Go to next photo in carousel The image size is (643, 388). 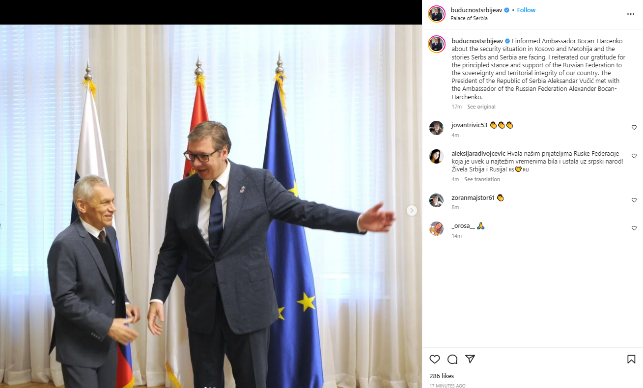point(412,210)
